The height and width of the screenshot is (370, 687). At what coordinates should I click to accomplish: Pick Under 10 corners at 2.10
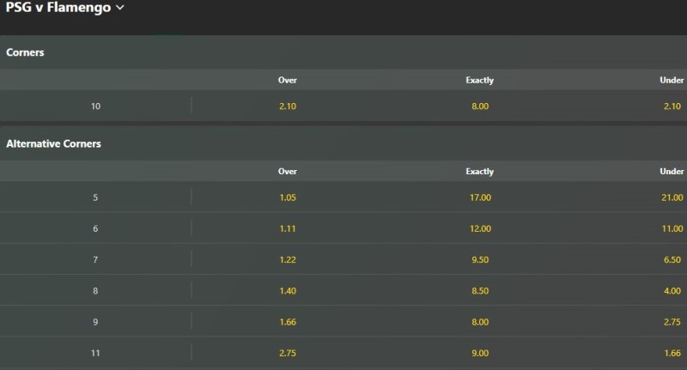click(x=672, y=106)
